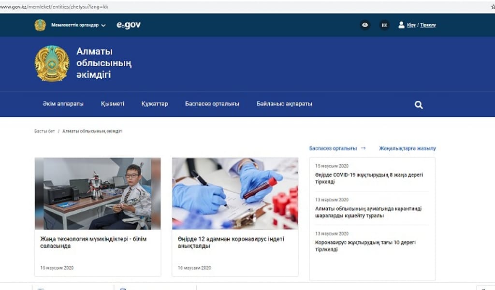The height and width of the screenshot is (290, 495).
Task: Click the Жаңалықтарға жазылу link
Action: [x=408, y=148]
